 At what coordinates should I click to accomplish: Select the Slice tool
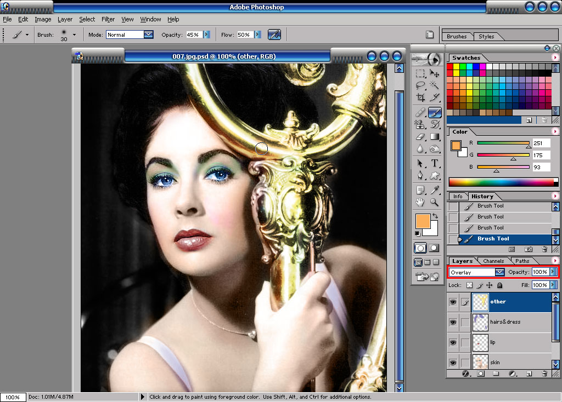(x=435, y=97)
